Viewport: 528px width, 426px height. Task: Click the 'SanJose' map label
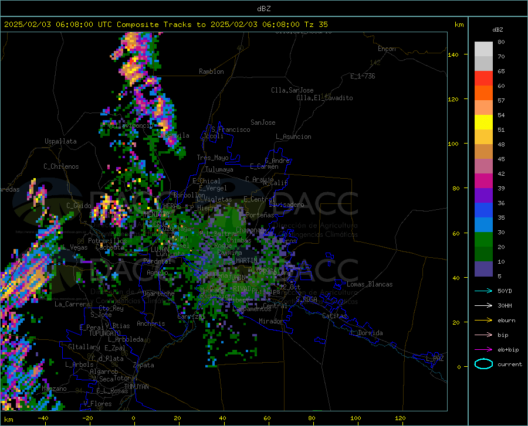(x=263, y=122)
